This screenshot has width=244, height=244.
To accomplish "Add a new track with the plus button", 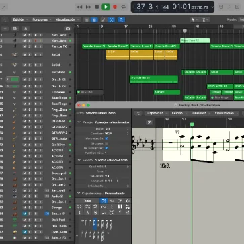I will click(5, 28).
